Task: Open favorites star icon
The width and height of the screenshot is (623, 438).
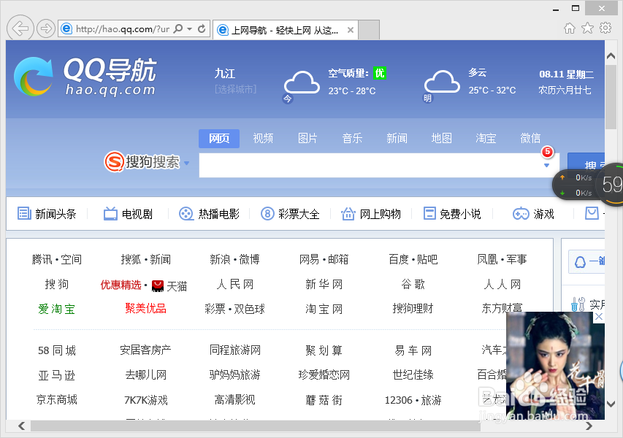Action: pos(587,28)
